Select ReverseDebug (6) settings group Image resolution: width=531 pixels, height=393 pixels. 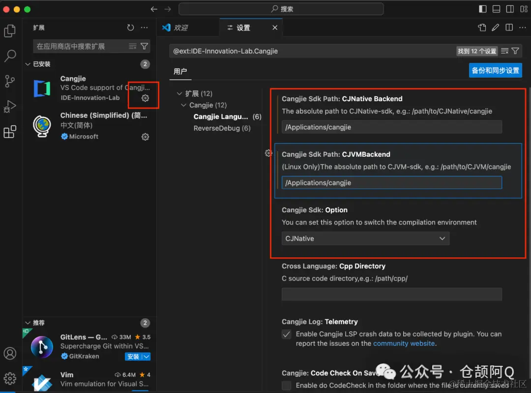(222, 128)
